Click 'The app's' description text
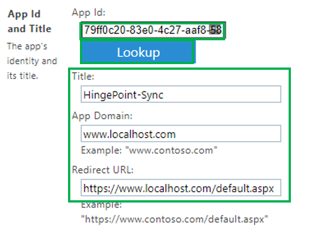The height and width of the screenshot is (236, 313). [x=27, y=47]
